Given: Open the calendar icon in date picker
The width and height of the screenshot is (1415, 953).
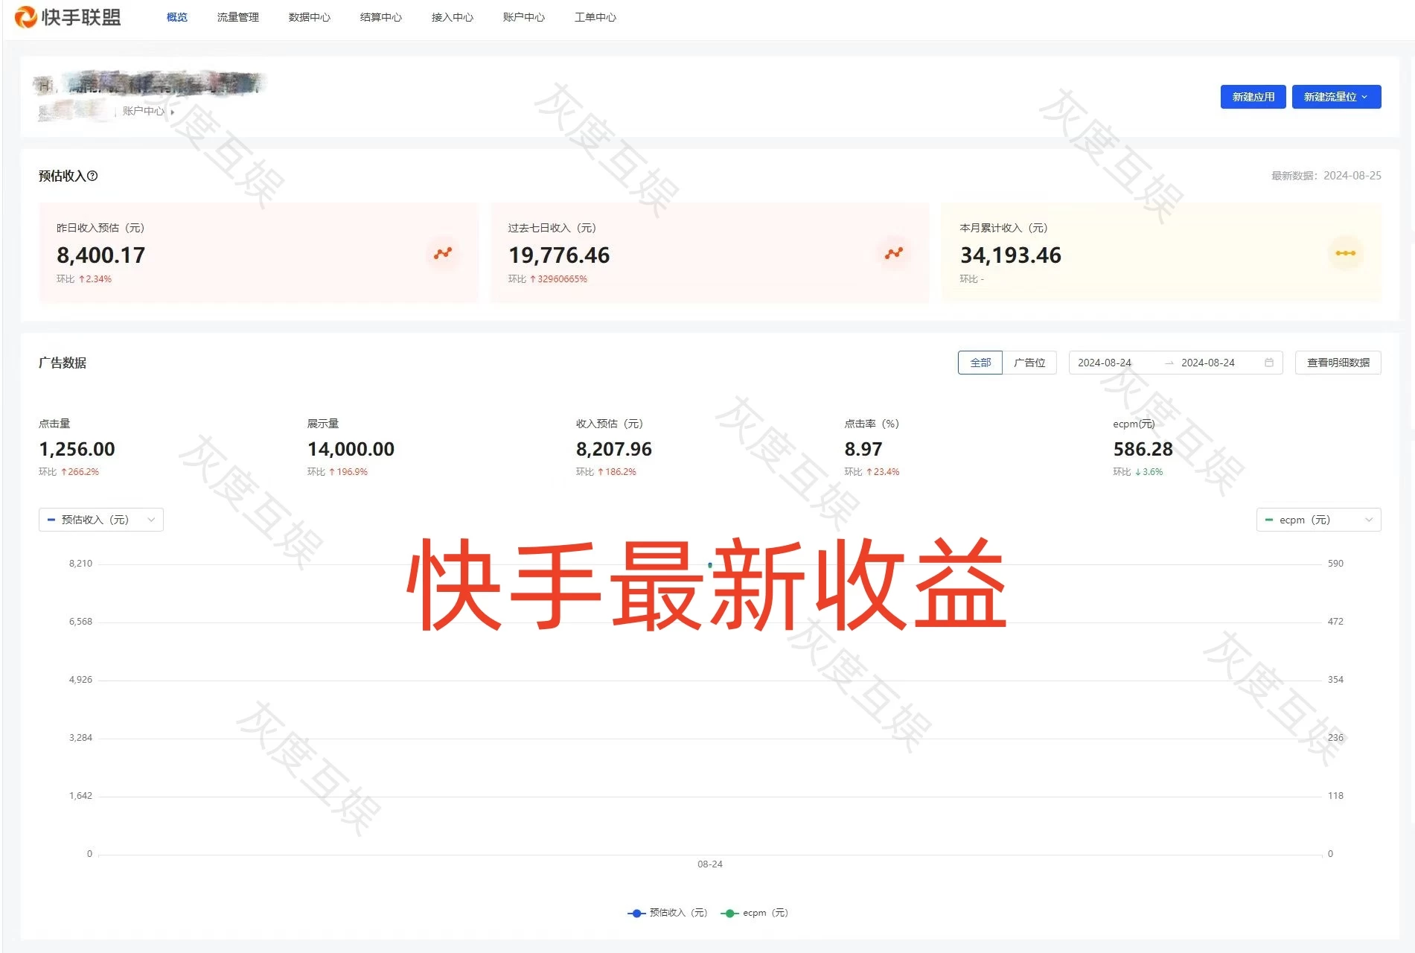Looking at the screenshot, I should pos(1270,363).
